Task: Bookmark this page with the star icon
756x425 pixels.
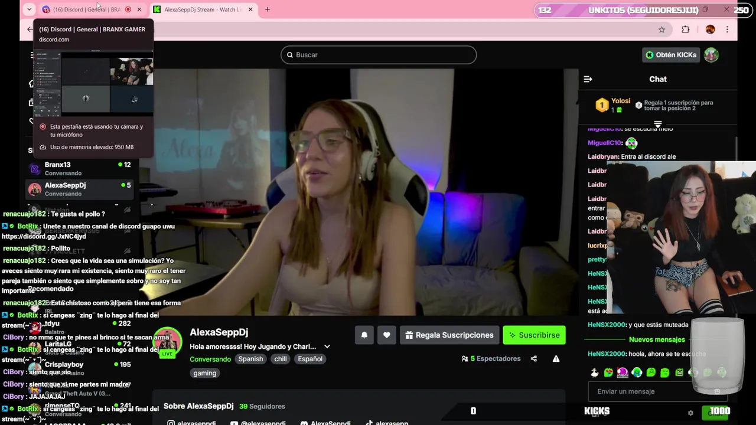Action: [x=661, y=30]
